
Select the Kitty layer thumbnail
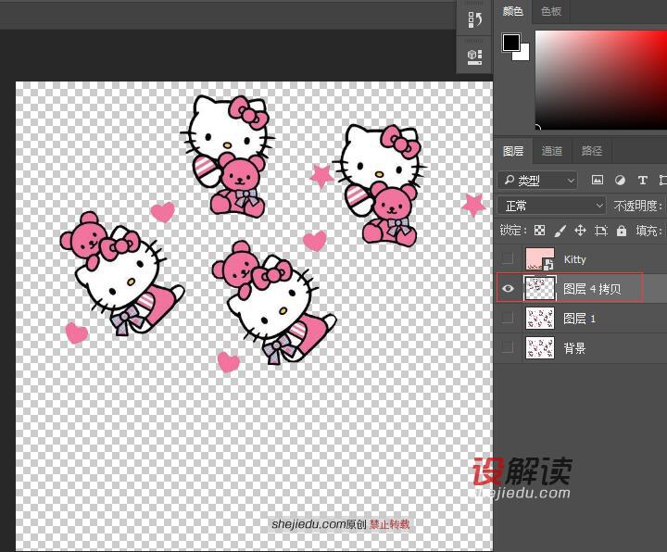(x=539, y=259)
